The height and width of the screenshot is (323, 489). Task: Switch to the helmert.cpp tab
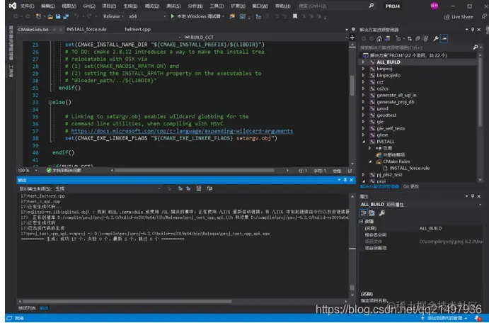pyautogui.click(x=137, y=29)
